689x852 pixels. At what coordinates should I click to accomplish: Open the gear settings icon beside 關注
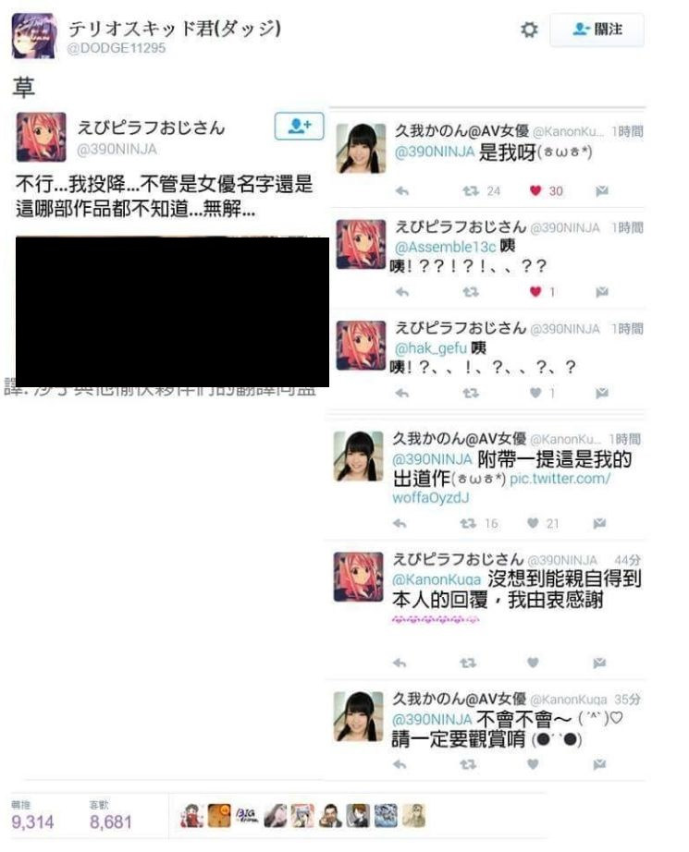[x=529, y=30]
